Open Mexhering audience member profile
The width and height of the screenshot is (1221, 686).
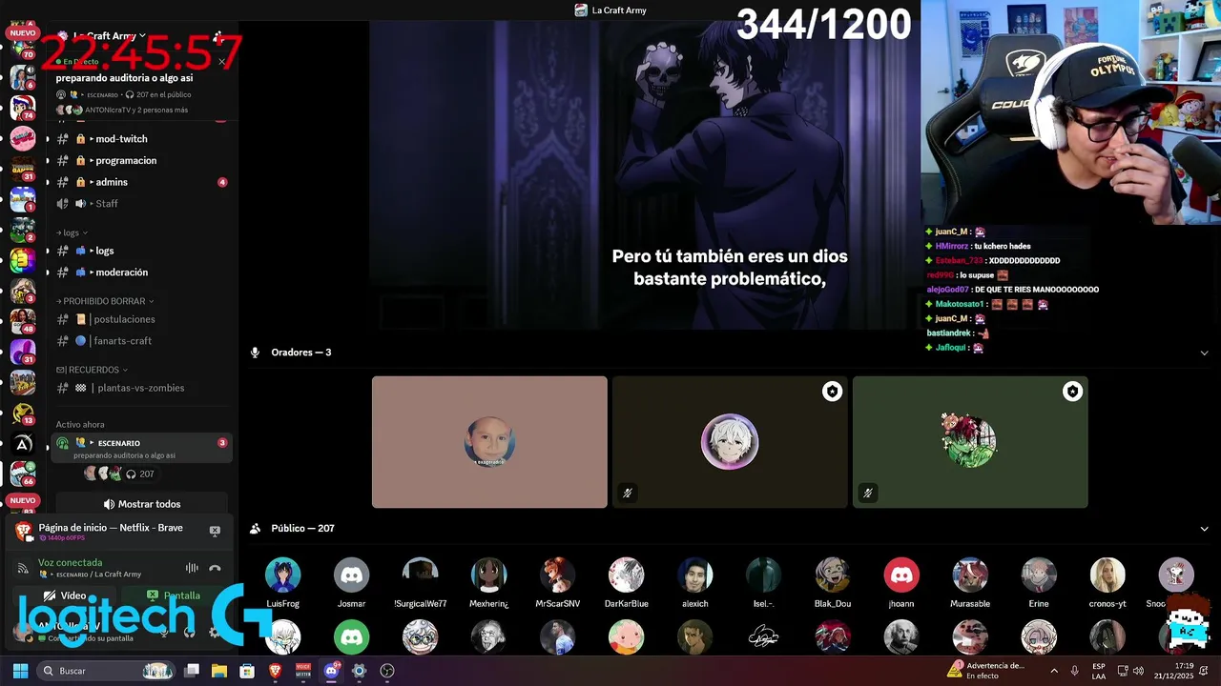pos(488,582)
